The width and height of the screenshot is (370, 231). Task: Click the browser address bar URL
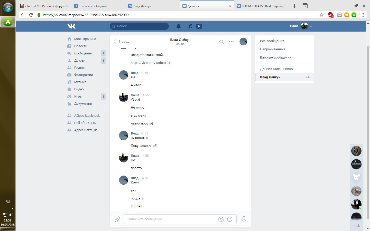[86, 15]
